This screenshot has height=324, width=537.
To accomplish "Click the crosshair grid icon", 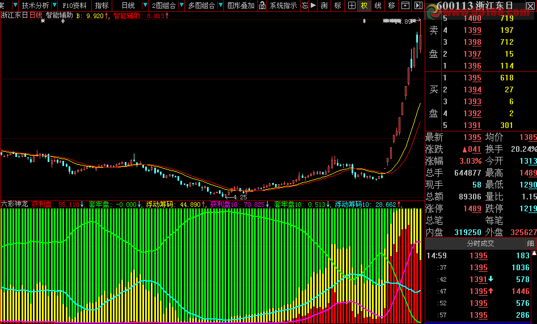I will (352, 6).
